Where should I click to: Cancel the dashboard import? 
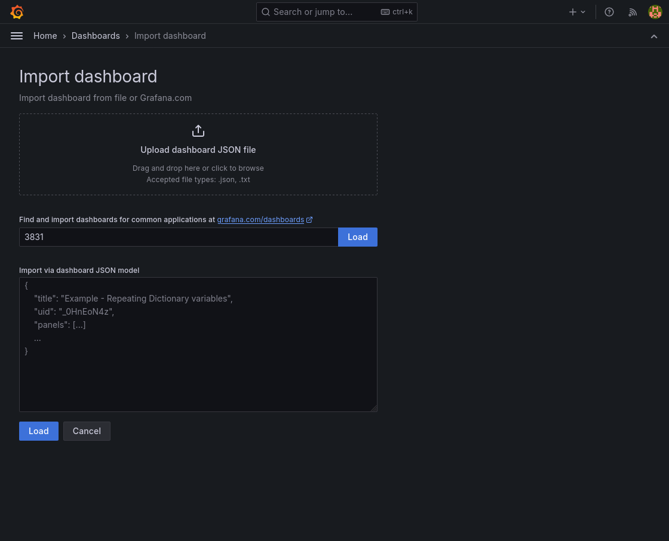(87, 431)
